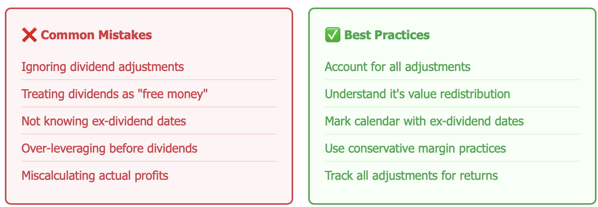Select 'Account for all adjustments' item
Screen dimensions: 598x207
coord(397,67)
